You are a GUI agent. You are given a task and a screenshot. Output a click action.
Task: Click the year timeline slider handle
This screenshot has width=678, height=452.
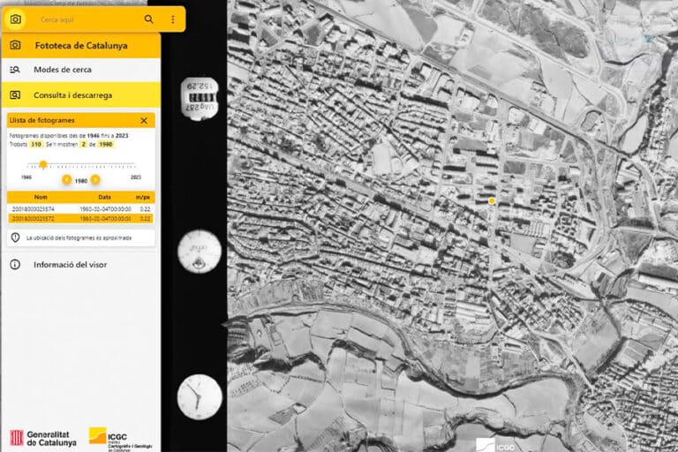[x=43, y=164]
